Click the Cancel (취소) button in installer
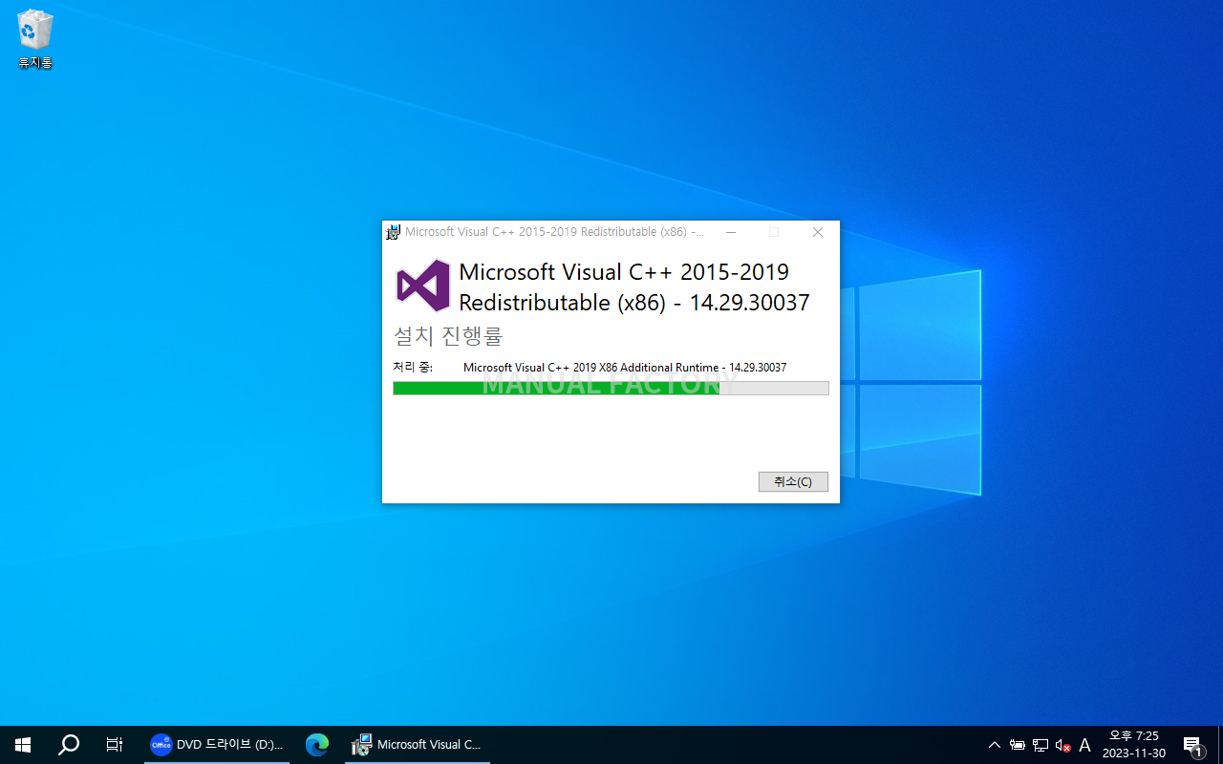The width and height of the screenshot is (1223, 764). [x=793, y=481]
